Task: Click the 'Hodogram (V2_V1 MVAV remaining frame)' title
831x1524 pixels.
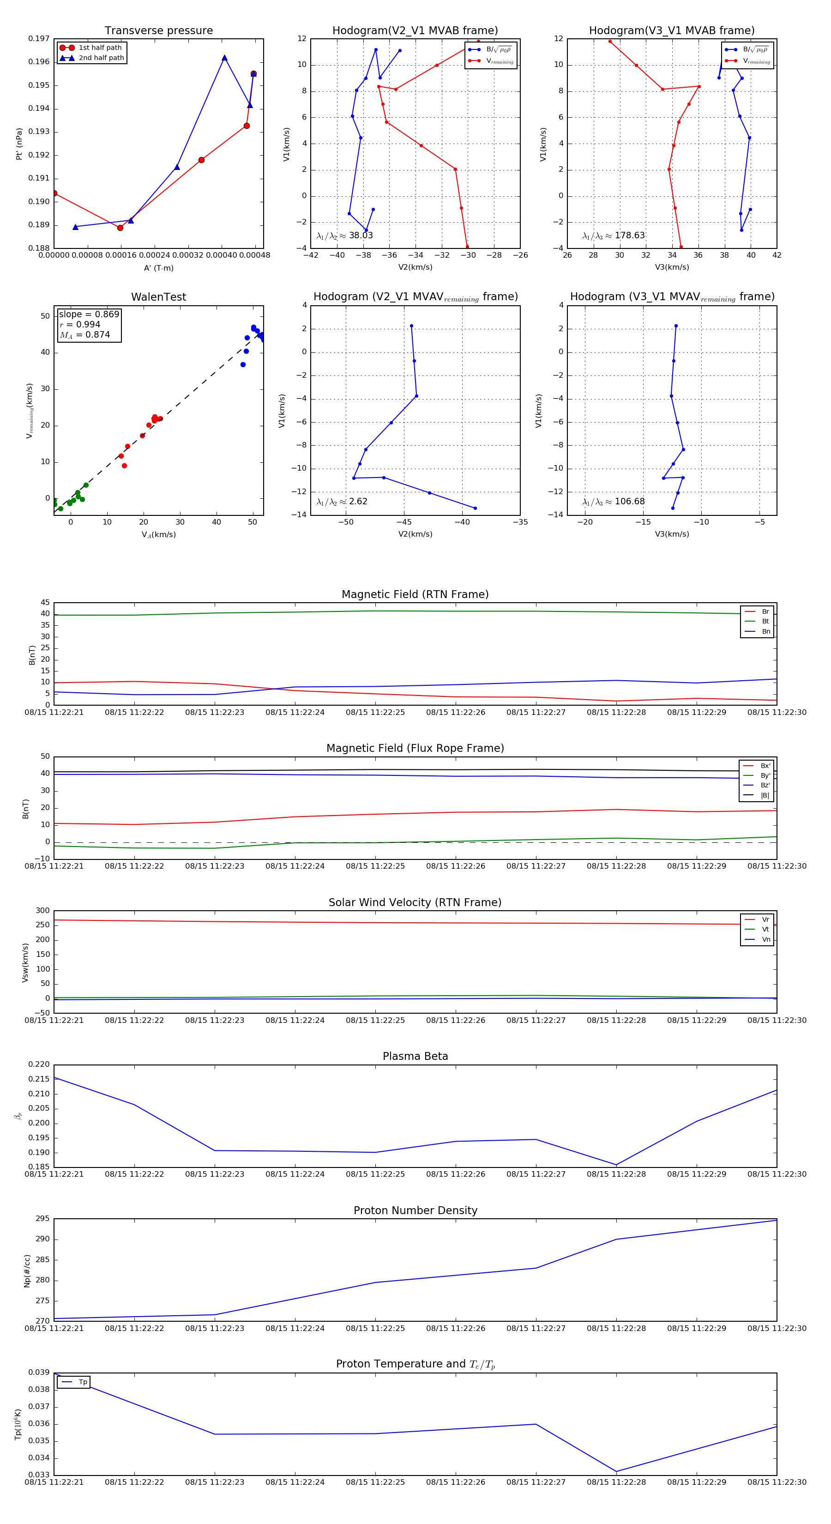Action: (x=415, y=297)
